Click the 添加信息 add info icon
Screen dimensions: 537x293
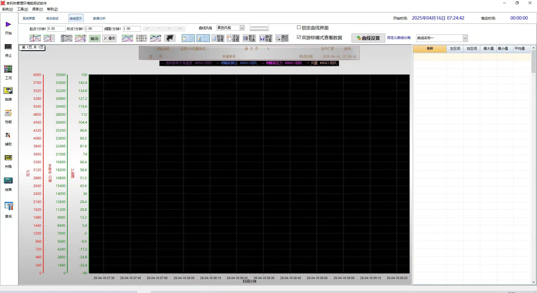coord(233,38)
